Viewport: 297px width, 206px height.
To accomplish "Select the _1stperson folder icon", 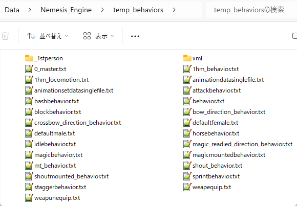I will pos(29,58).
